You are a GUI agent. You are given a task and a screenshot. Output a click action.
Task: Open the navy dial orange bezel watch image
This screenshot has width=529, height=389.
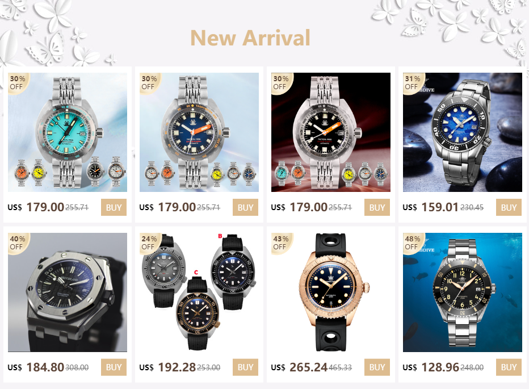coord(199,132)
